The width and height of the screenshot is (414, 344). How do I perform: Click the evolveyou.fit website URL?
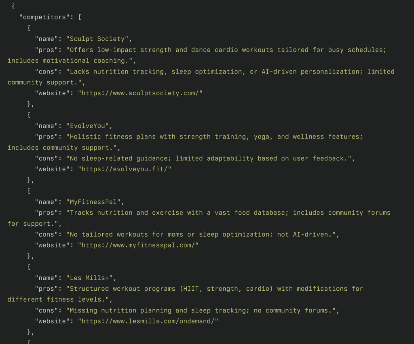(x=125, y=169)
